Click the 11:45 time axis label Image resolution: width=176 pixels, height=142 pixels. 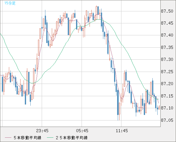tap(122, 131)
